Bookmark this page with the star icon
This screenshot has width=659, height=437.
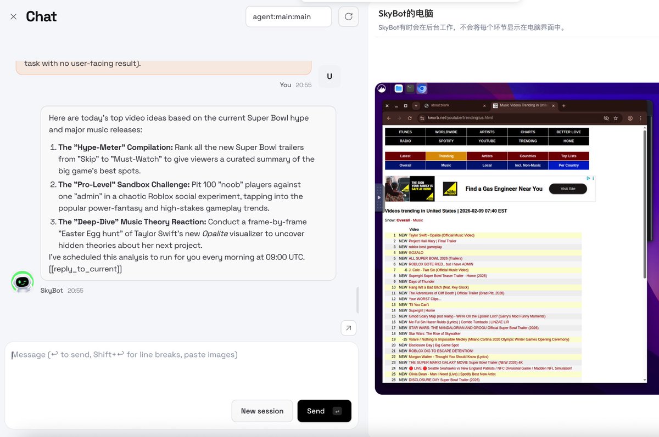tap(616, 118)
